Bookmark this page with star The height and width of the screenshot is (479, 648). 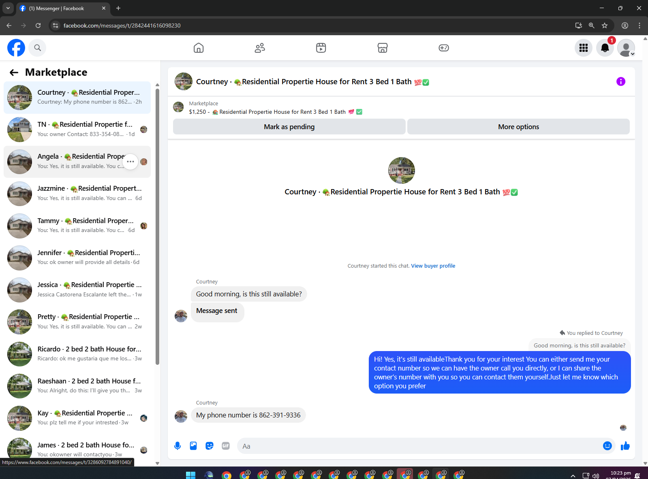click(605, 26)
